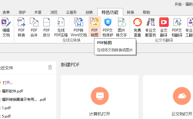Select the 放映 tab
This screenshot has width=193, height=119.
(89, 12)
